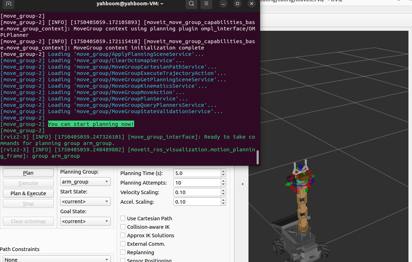Toggle External Comm. checkbox
The image size is (412, 262).
pos(123,244)
